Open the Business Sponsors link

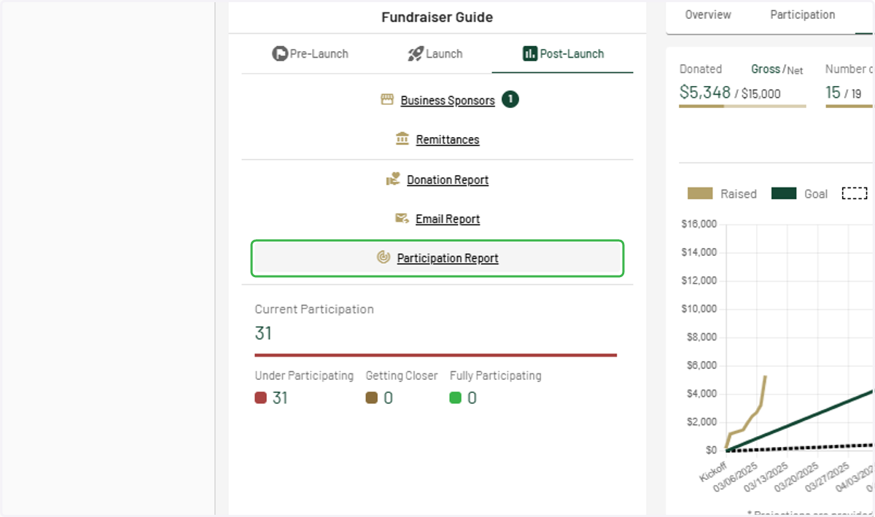pos(448,101)
